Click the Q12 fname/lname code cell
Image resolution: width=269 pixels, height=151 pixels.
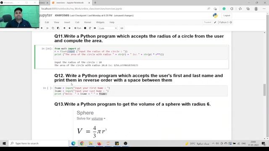click(x=141, y=91)
